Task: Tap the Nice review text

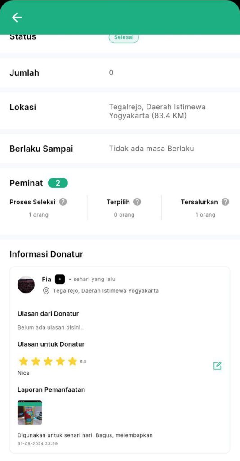Action: [23, 373]
